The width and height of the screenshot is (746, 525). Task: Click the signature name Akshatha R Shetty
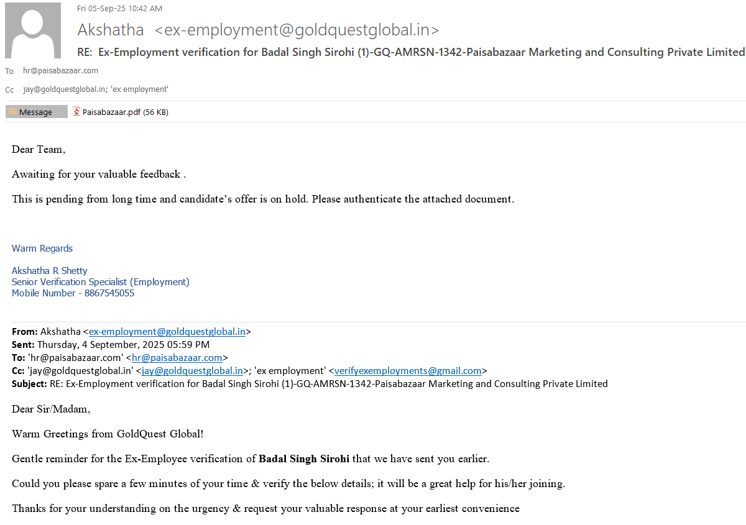click(x=50, y=271)
